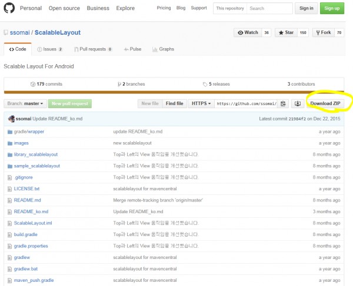The height and width of the screenshot is (286, 353).
Task: Open the gradlew file link
Action: 22,257
